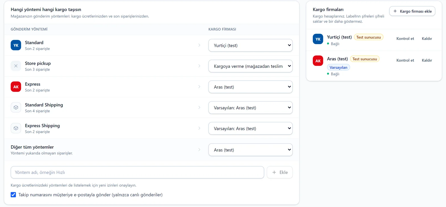The height and width of the screenshot is (207, 446).
Task: Click the Test sunucusu badge on Yurtiçi (test)
Action: click(369, 37)
